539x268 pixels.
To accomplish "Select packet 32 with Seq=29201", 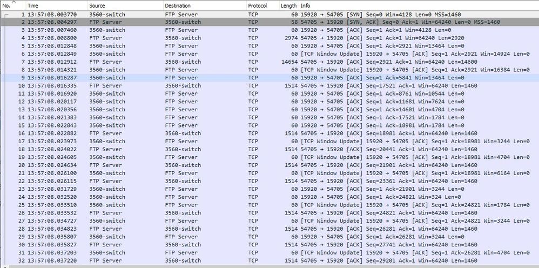I will point(270,260).
